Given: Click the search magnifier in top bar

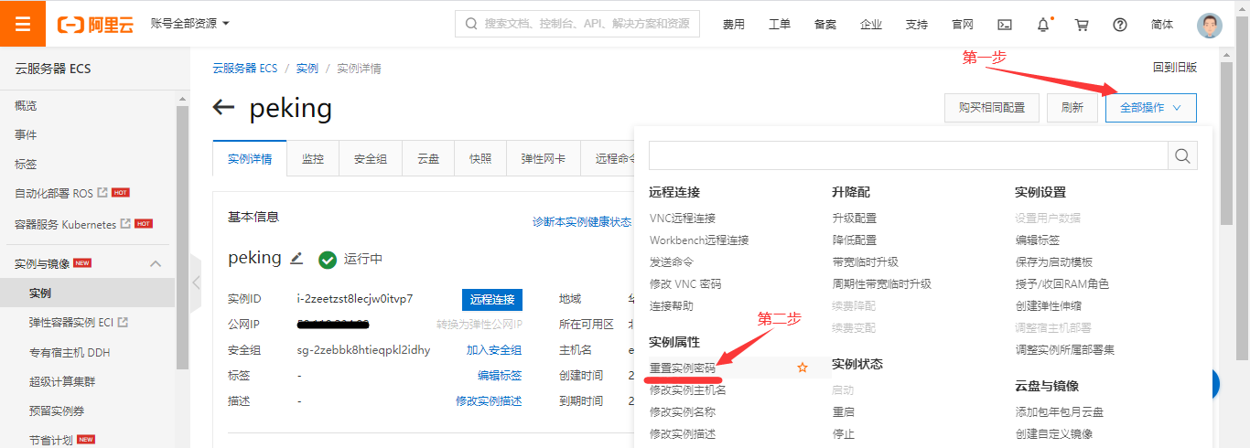Looking at the screenshot, I should pos(471,24).
